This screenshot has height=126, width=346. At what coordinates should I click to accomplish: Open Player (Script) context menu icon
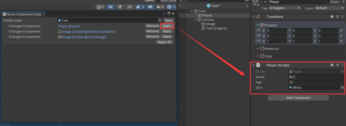[x=343, y=65]
